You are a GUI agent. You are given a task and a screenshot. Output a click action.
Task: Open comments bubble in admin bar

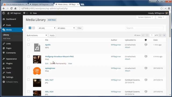[x=24, y=13]
